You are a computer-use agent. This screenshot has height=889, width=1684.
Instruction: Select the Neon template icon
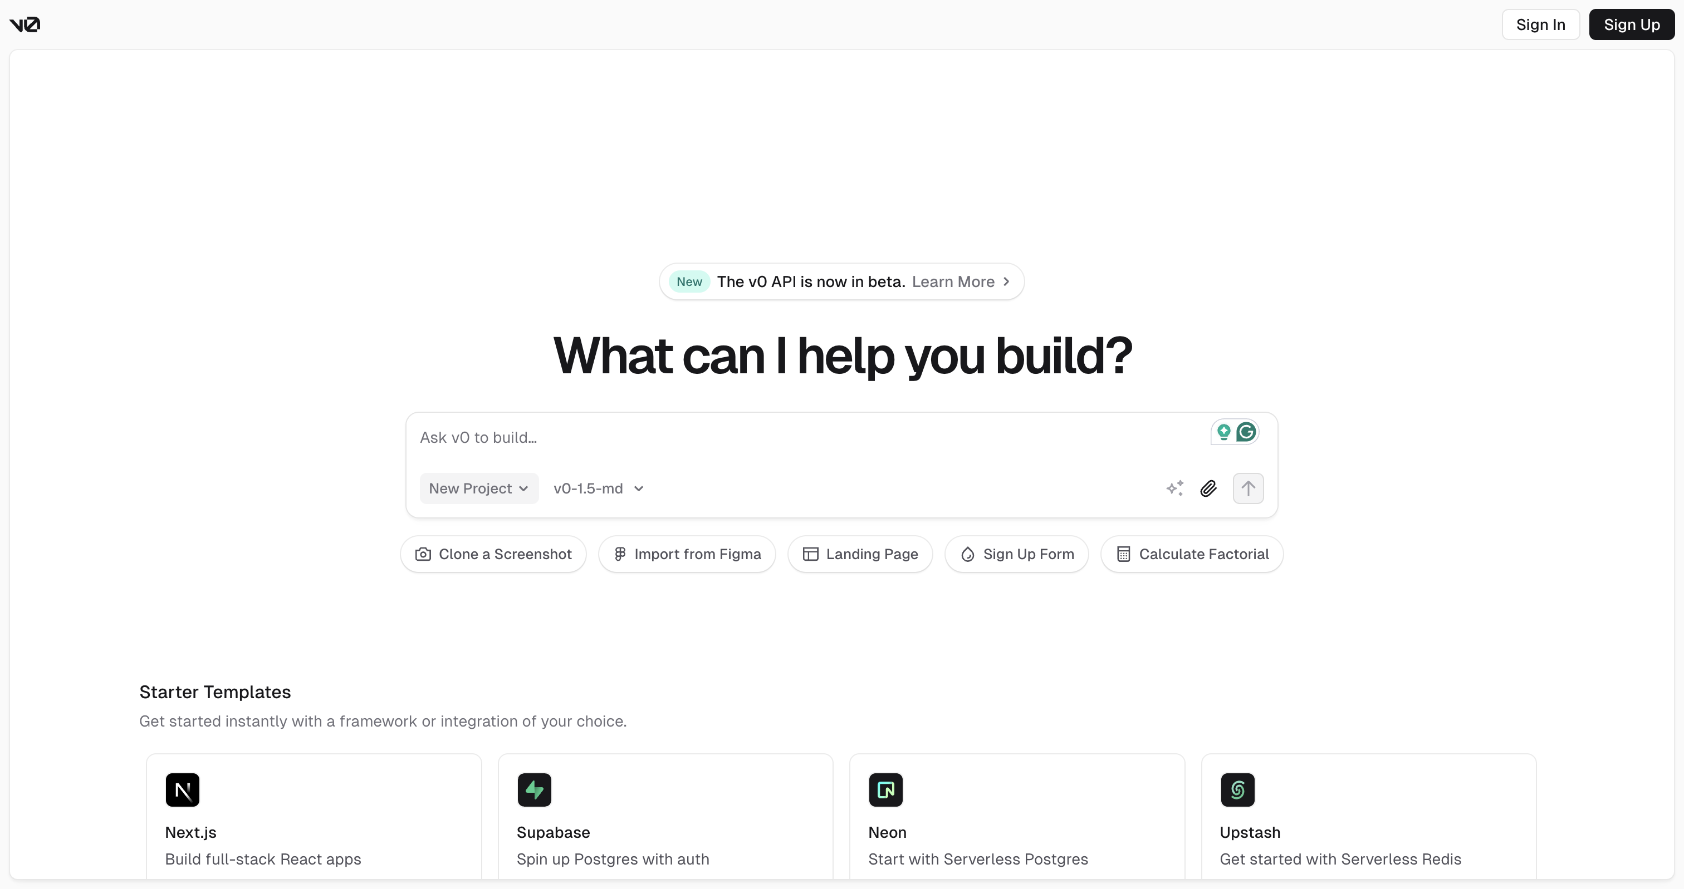coord(885,790)
